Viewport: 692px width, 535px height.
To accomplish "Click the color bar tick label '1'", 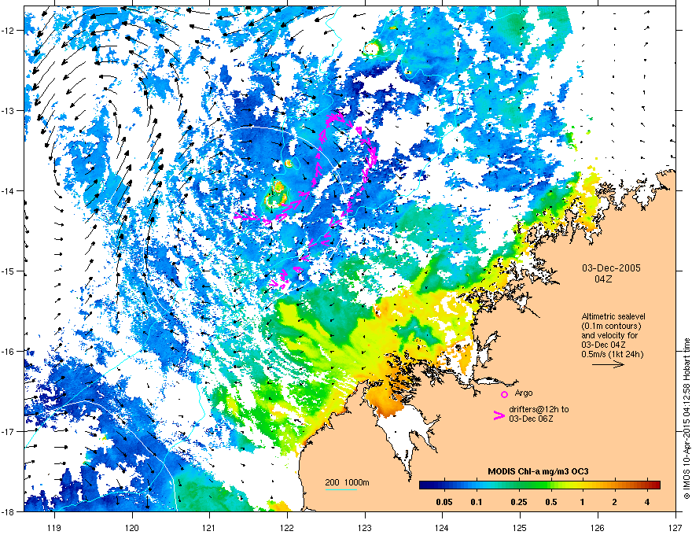I will click(582, 502).
